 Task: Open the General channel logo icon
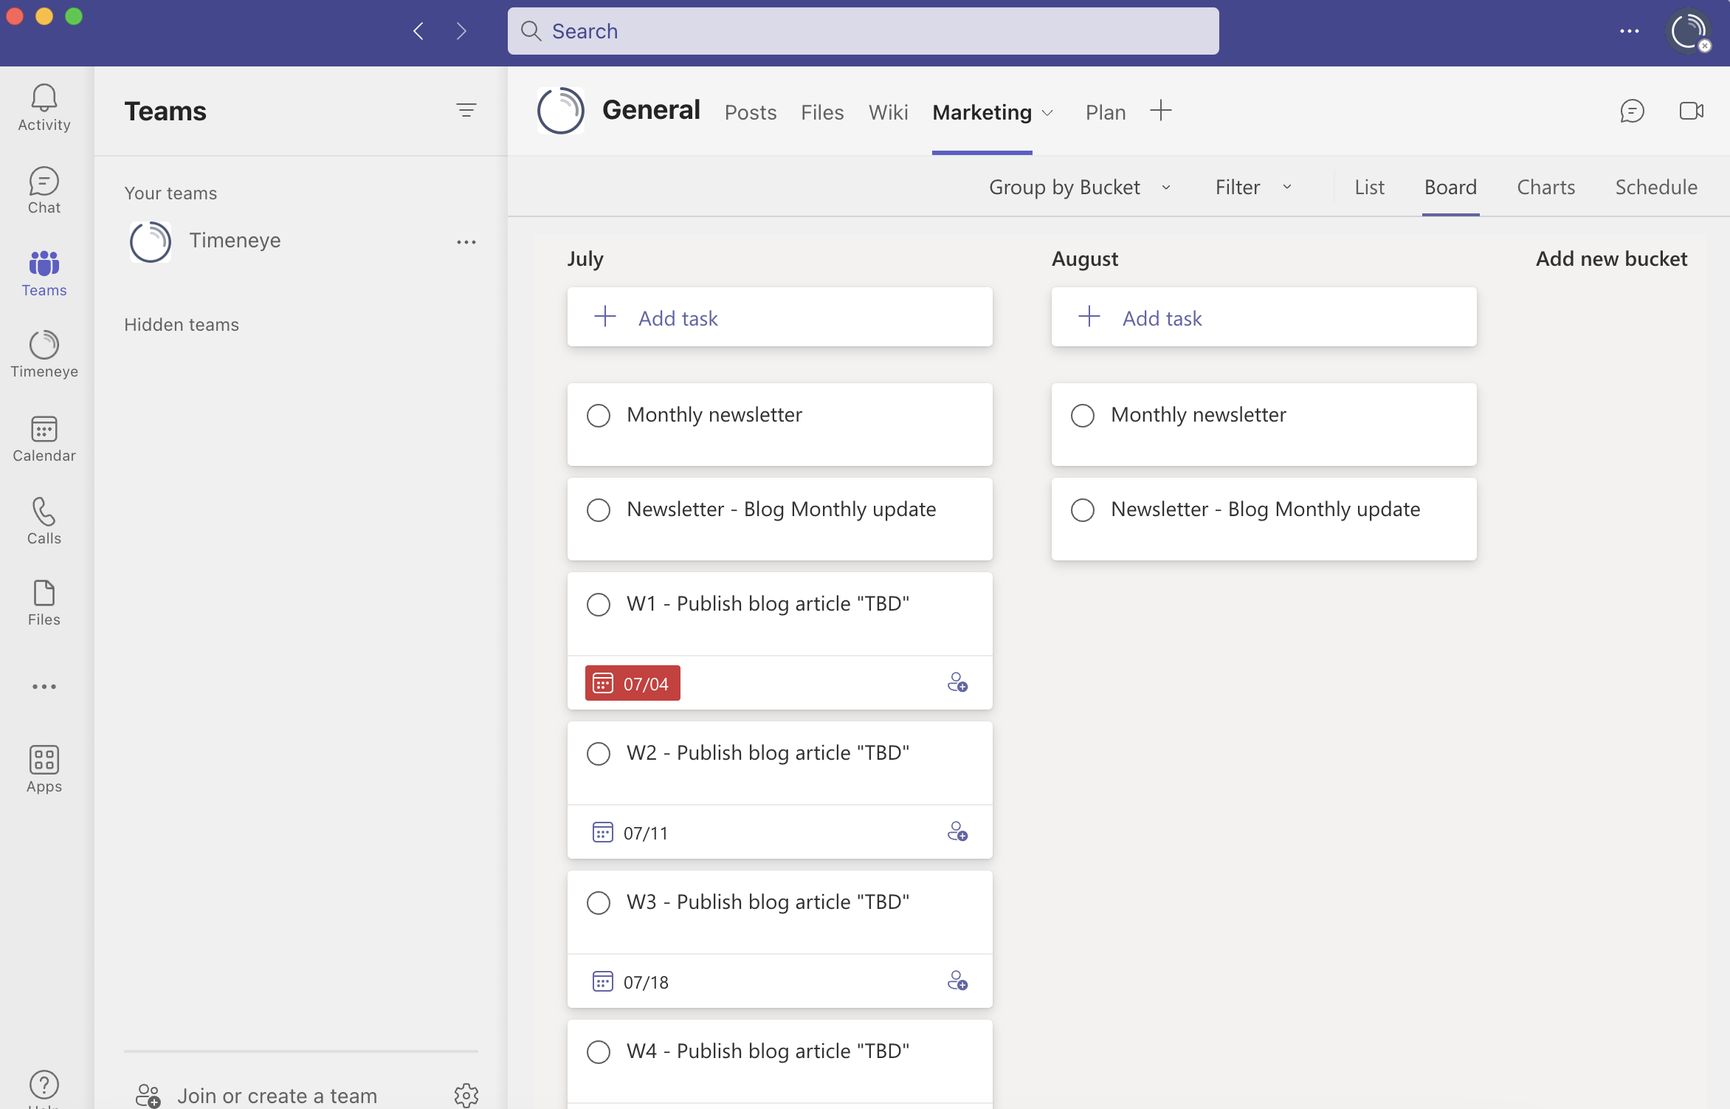point(561,111)
